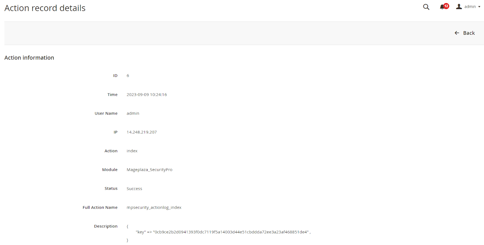This screenshot has height=245, width=484.
Task: Click the IP address 14.248.219.207
Action: (x=142, y=132)
